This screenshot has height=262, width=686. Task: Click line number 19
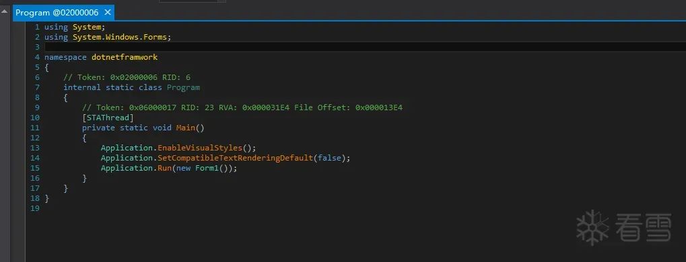(x=34, y=208)
